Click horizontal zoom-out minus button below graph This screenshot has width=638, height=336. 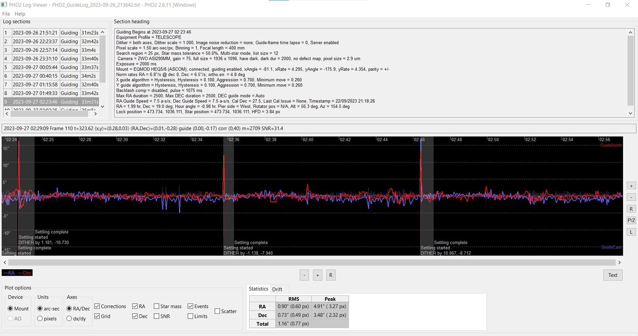[305, 275]
